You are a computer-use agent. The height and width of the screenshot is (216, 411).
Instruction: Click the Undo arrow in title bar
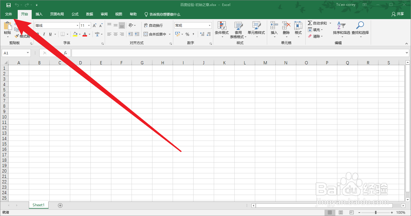(x=17, y=5)
